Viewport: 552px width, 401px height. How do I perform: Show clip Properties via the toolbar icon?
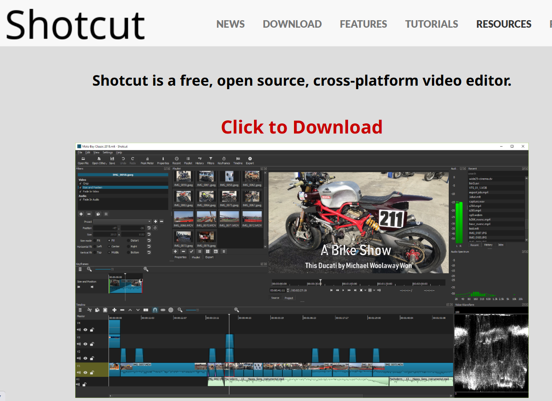163,160
